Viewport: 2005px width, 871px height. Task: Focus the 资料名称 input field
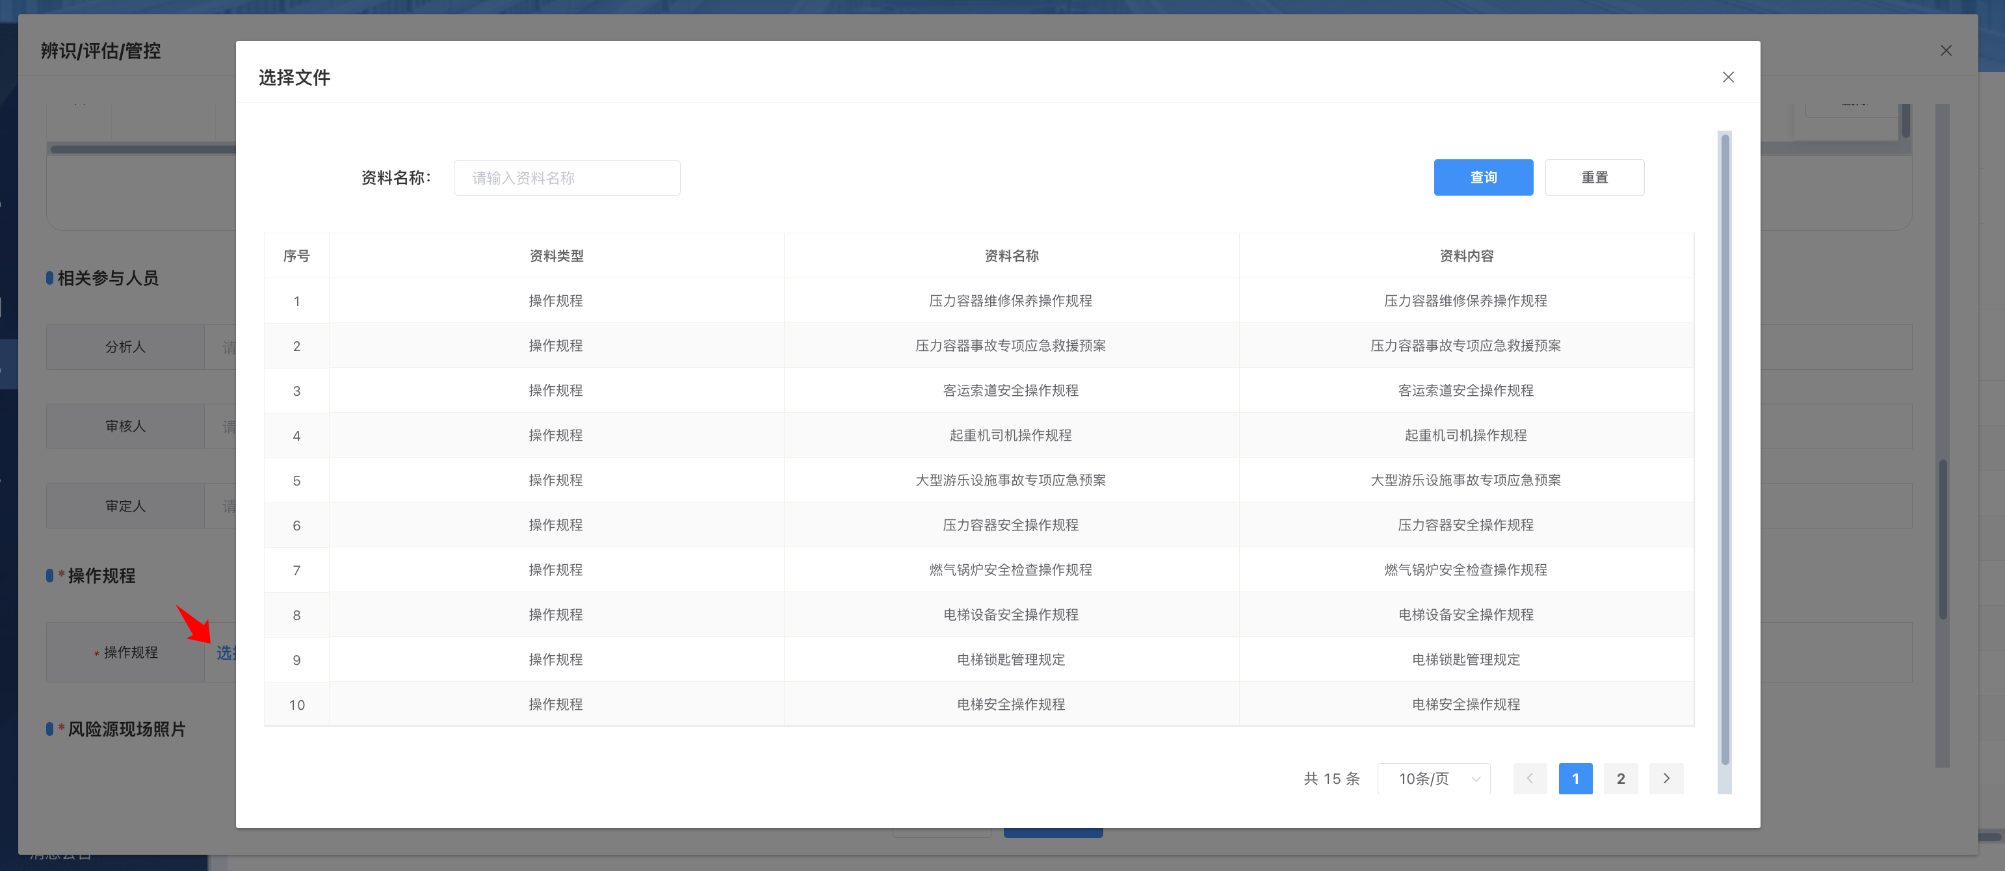pos(567,178)
